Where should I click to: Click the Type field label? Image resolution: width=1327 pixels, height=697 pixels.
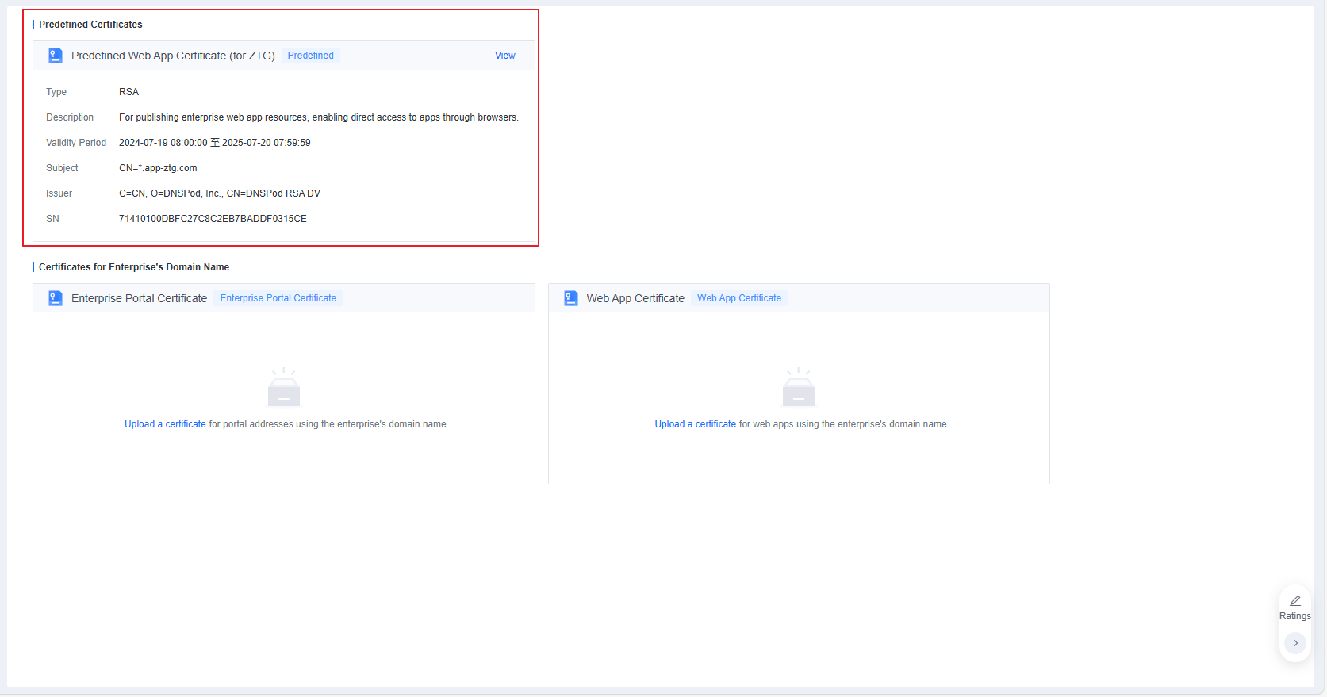[x=56, y=92]
